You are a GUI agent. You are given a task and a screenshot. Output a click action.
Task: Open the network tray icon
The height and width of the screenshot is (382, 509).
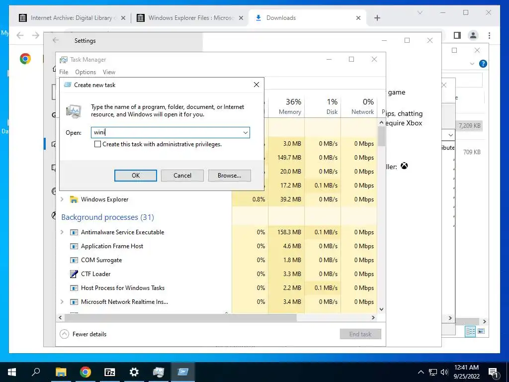coord(433,372)
